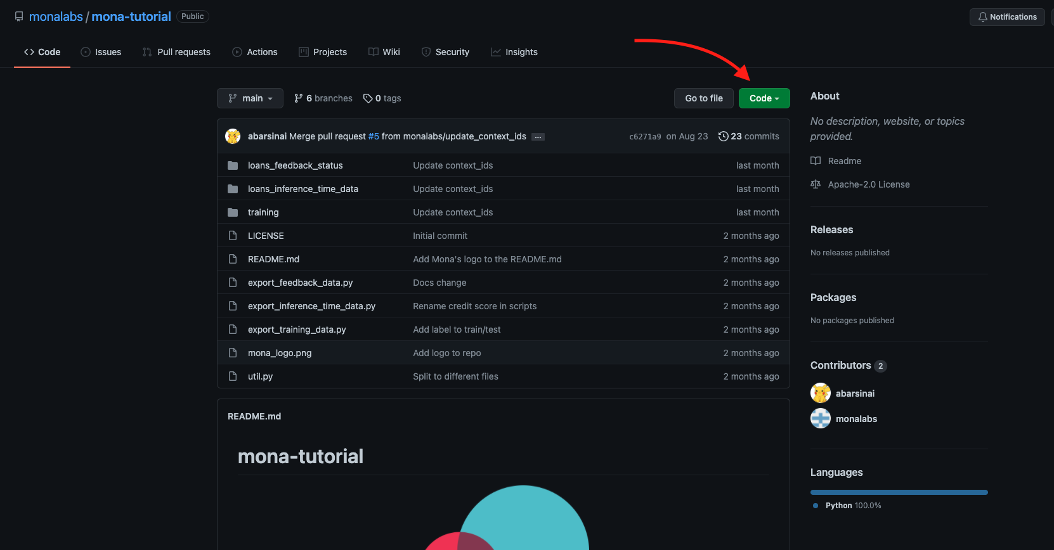The width and height of the screenshot is (1054, 550).
Task: View the 0 tags list
Action: tap(382, 98)
